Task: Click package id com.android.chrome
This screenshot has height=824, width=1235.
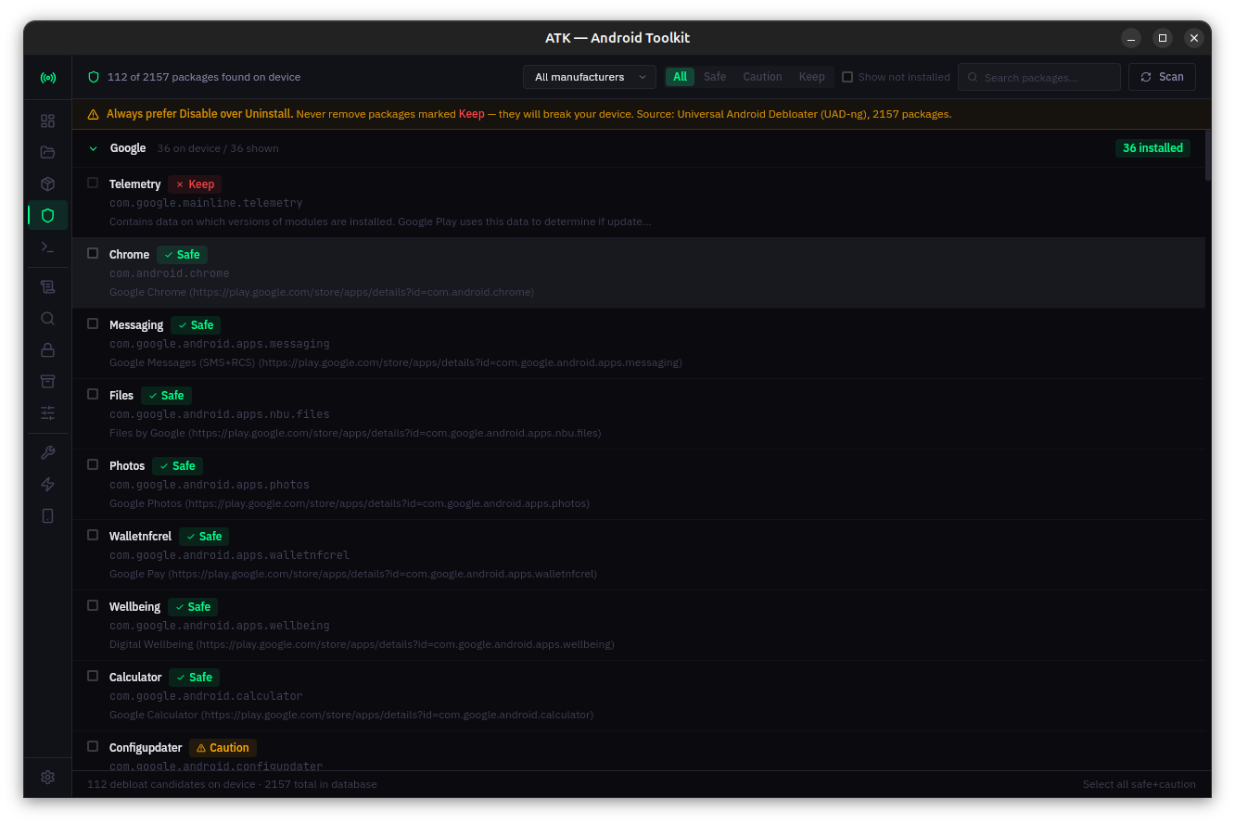Action: coord(169,273)
